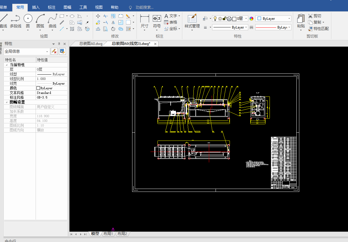Switch to the 插入 ribbon tab
348x242 pixels.
[36, 7]
